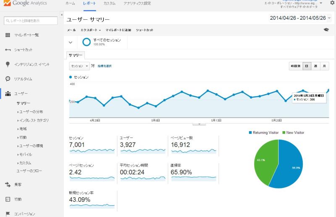The width and height of the screenshot is (336, 217).
Task: Open the セッション metric dropdown
Action: pyautogui.click(x=79, y=66)
